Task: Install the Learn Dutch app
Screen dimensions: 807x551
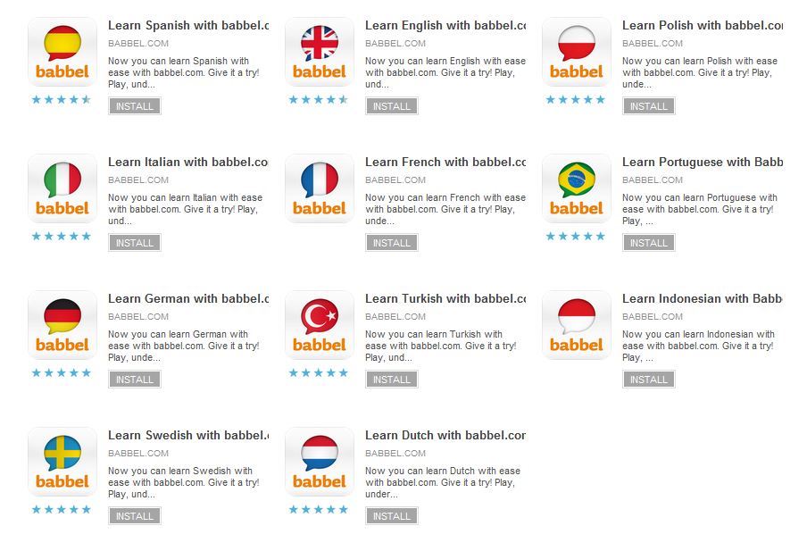Action: tap(391, 515)
